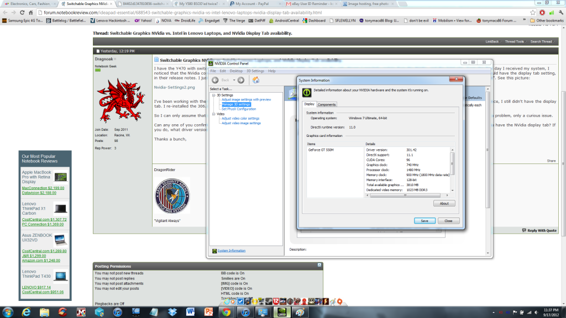
Task: Open Thread Tools dropdown in forum
Action: pyautogui.click(x=516, y=42)
